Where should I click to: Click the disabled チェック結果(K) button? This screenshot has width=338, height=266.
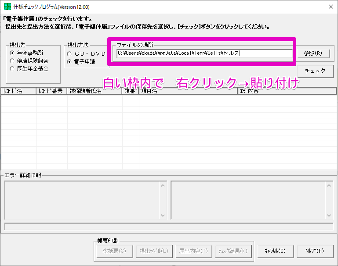(233, 251)
